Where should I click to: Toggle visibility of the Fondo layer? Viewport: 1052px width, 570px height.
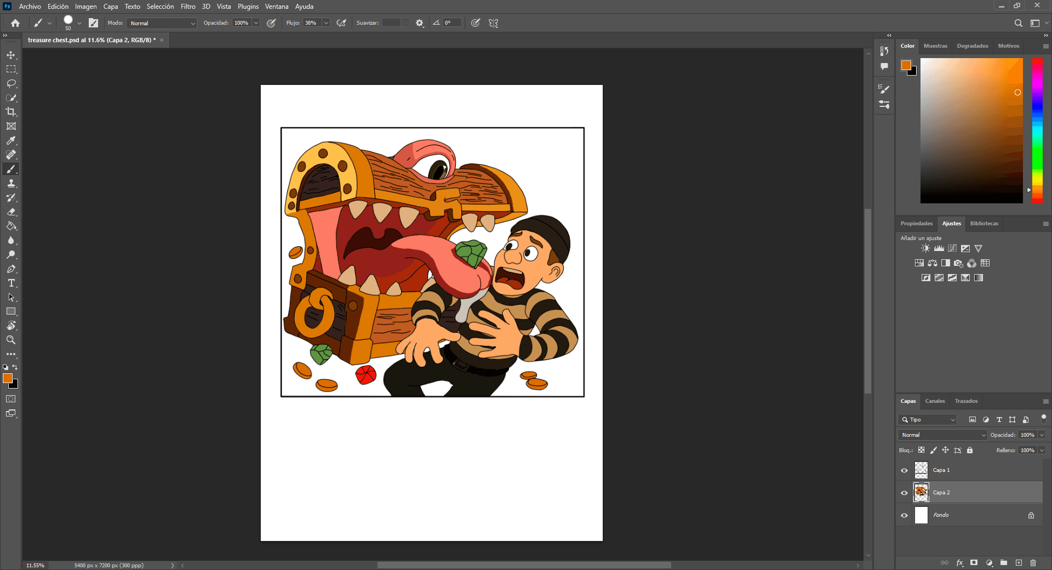(x=904, y=515)
